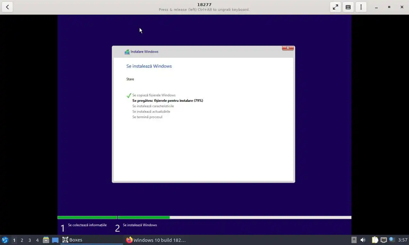Click 'Se instalează actualizările' step
The image size is (409, 245).
[x=151, y=111]
